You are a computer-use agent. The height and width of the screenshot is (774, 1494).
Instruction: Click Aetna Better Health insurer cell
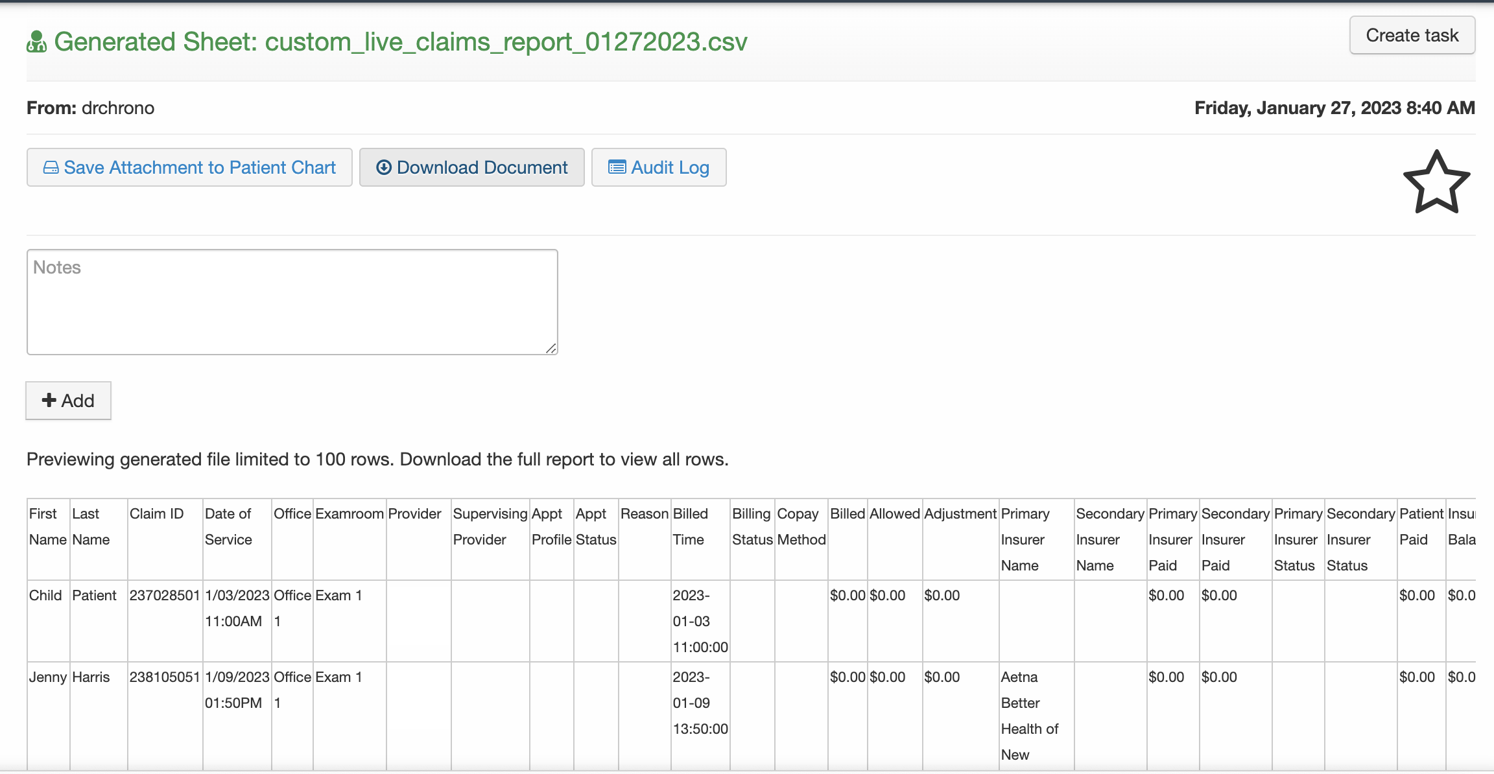(1036, 717)
